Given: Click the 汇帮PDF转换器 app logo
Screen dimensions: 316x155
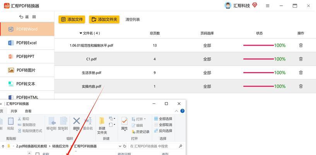Looking at the screenshot, I should 7,6.
